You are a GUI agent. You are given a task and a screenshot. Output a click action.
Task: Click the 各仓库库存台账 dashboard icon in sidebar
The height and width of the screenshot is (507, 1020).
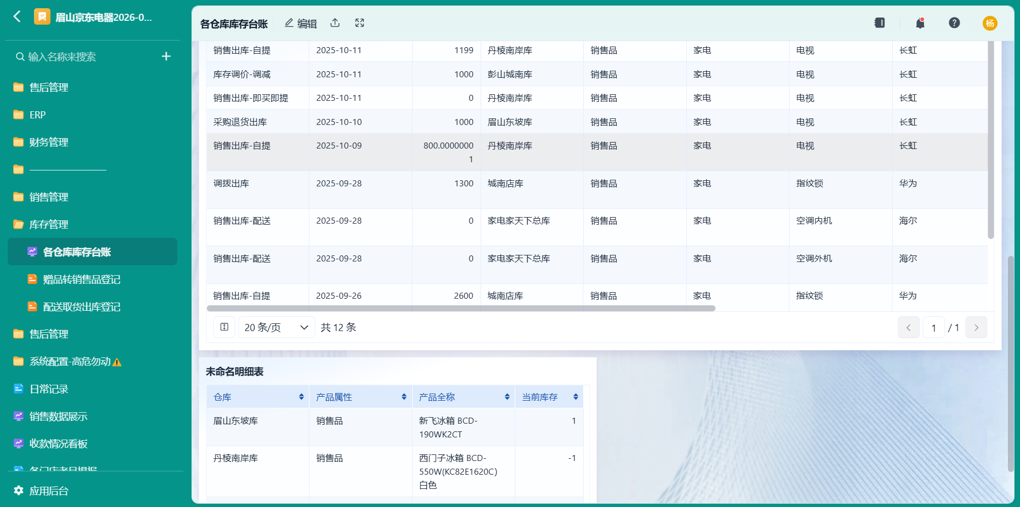click(32, 252)
